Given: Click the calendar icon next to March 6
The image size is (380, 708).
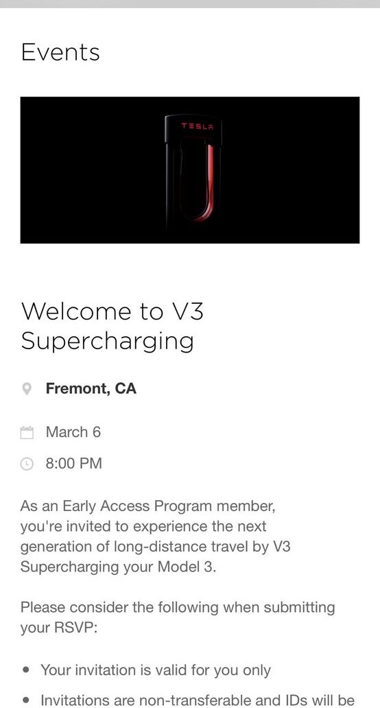Looking at the screenshot, I should [x=27, y=433].
